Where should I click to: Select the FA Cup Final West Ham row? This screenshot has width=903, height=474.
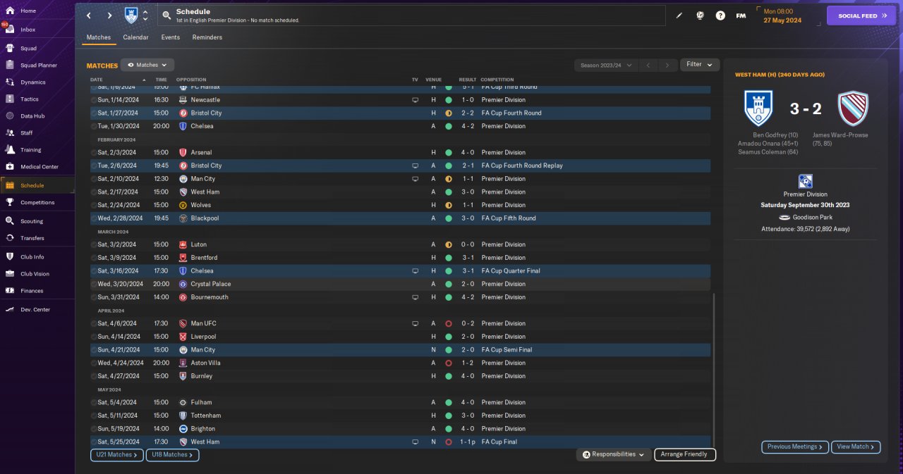(x=400, y=442)
